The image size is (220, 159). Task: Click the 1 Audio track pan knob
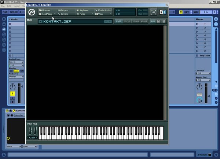[12, 87]
